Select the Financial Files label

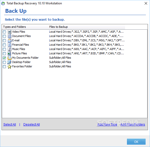pos(21,45)
